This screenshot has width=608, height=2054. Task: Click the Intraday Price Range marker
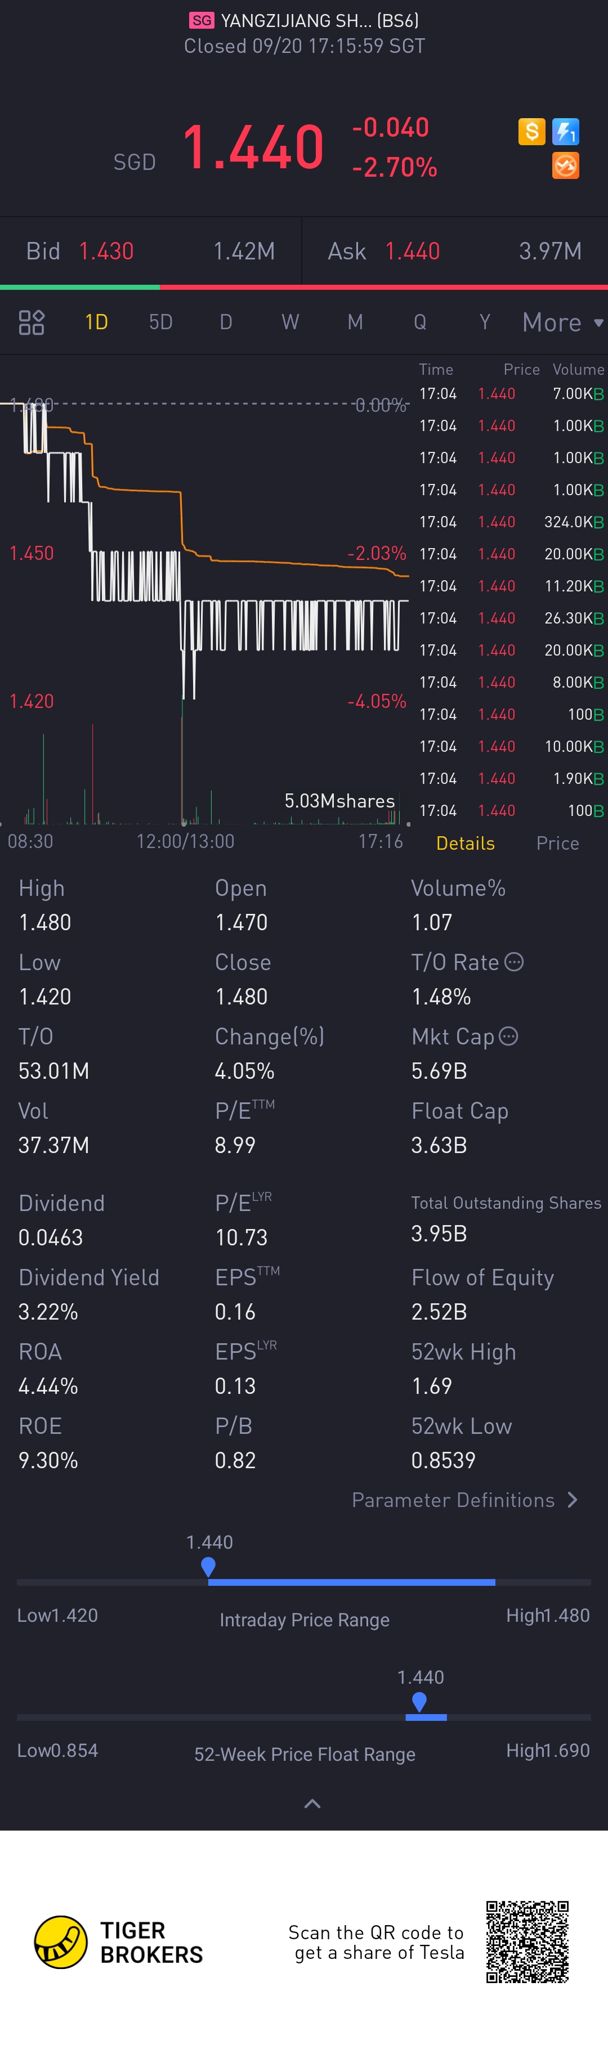(x=208, y=1567)
